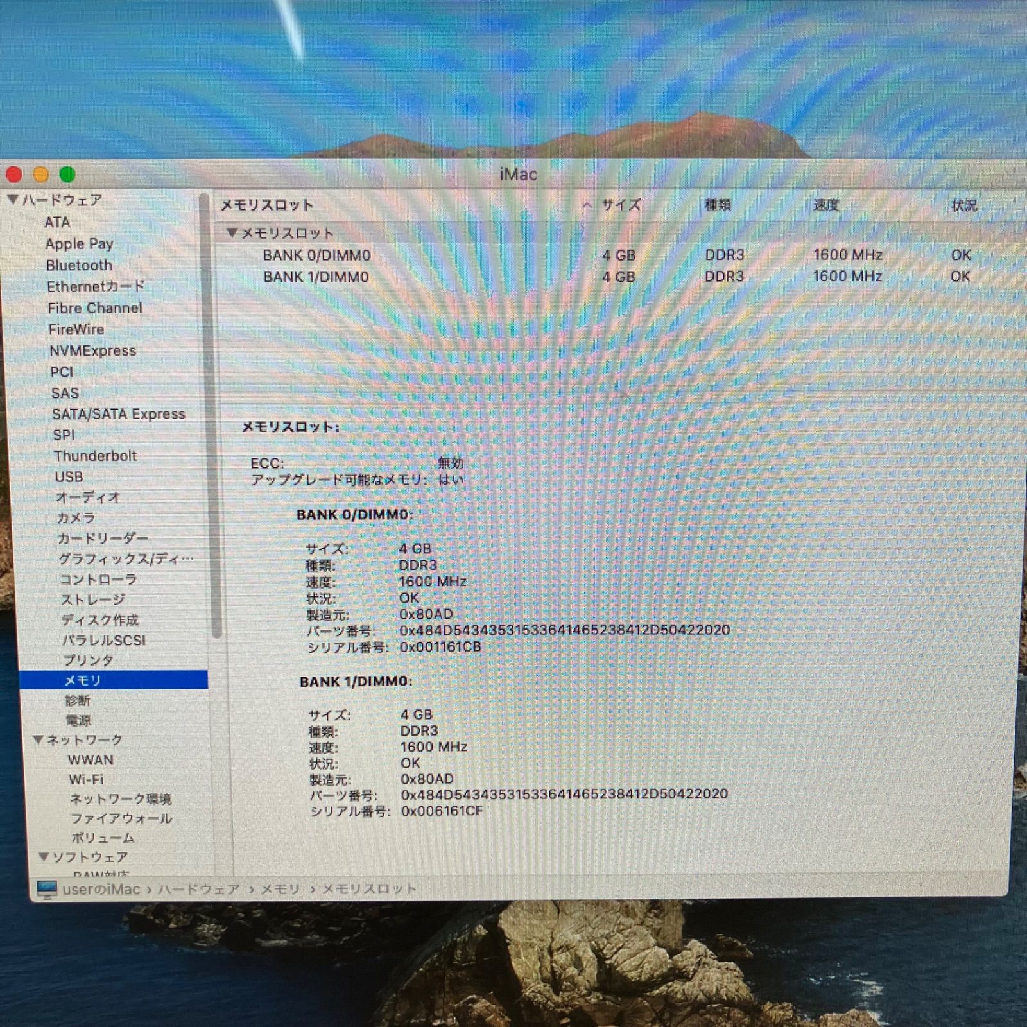This screenshot has width=1027, height=1027.
Task: Open 診断 in the sidebar
Action: coord(78,700)
